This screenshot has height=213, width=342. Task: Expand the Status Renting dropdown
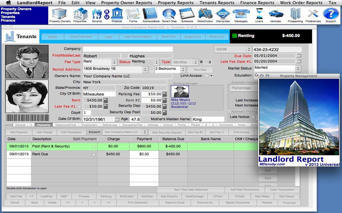coord(157,62)
